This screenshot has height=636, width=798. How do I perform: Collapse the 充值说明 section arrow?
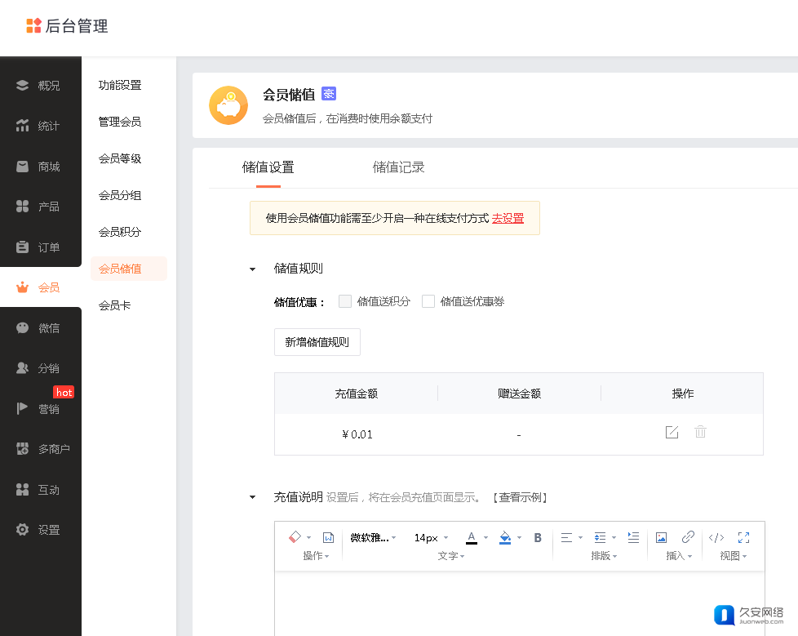(x=253, y=497)
